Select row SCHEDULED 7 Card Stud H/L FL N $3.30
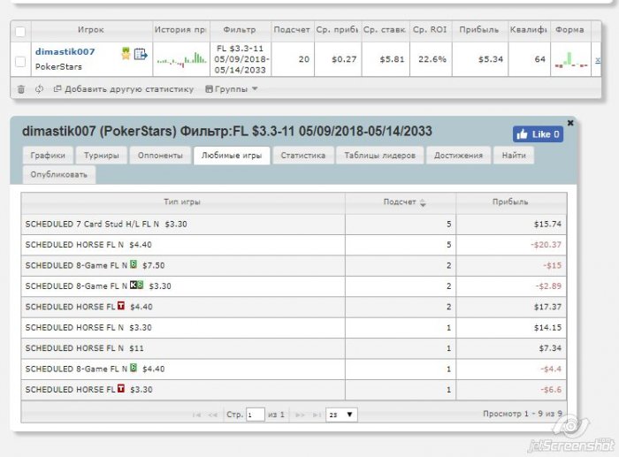The height and width of the screenshot is (457, 619). point(294,225)
